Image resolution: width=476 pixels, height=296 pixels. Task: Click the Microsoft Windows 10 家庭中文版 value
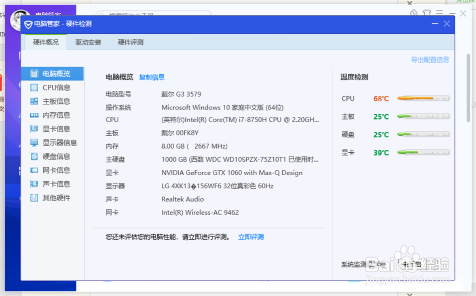[222, 108]
